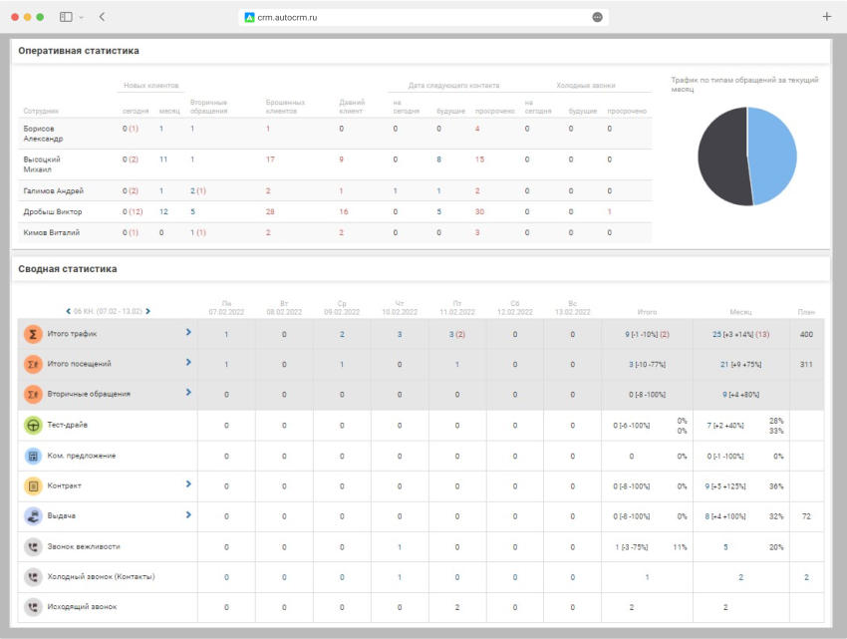The height and width of the screenshot is (639, 847).
Task: Click the blue Ком. предложение icon
Action: [32, 456]
